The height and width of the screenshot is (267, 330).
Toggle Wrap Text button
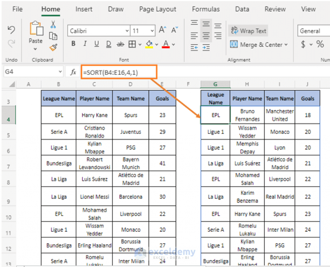[248, 31]
